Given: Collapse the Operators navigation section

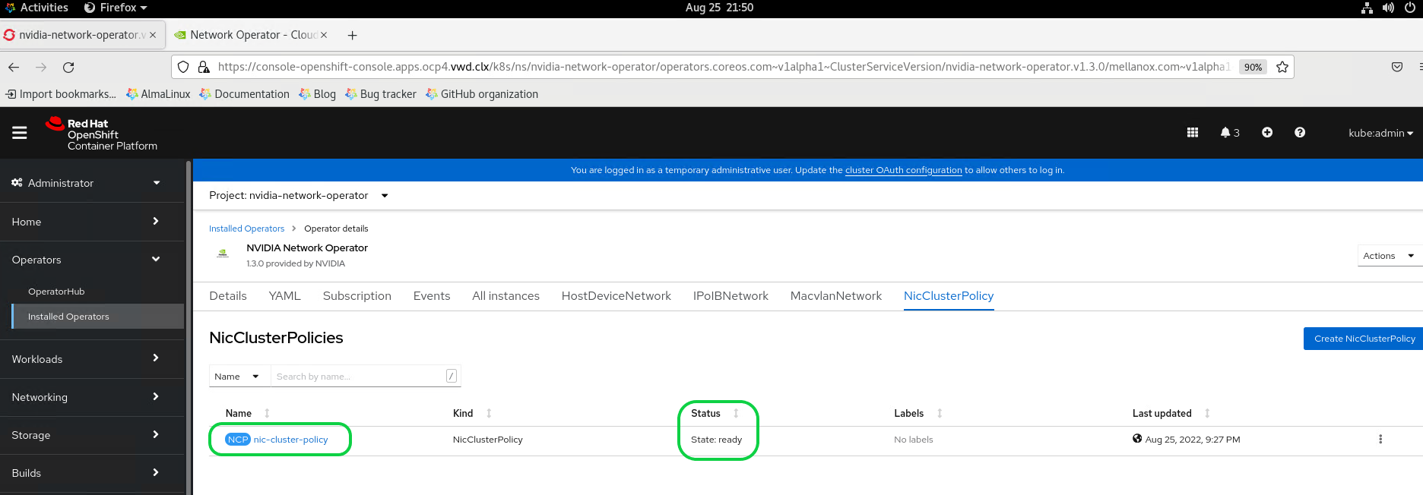Looking at the screenshot, I should [x=92, y=260].
